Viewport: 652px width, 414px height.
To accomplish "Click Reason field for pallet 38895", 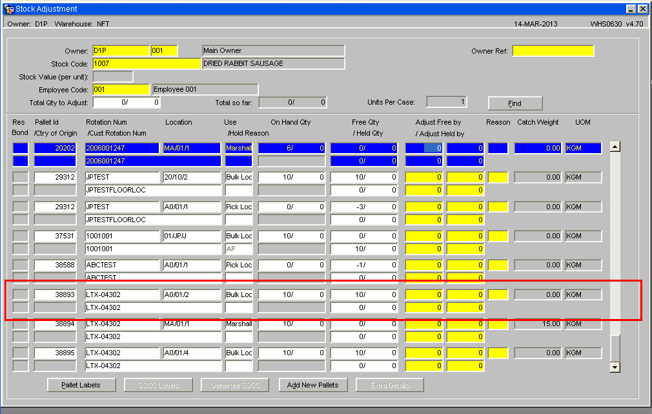I will (x=498, y=353).
